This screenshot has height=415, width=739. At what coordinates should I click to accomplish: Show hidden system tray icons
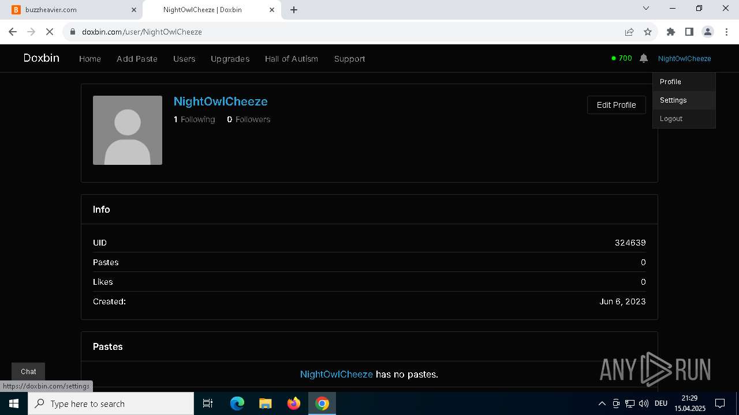(602, 403)
